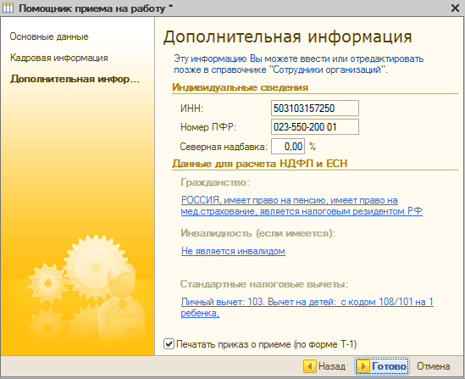Click the Стандартные налоговые вычеты label

(264, 284)
